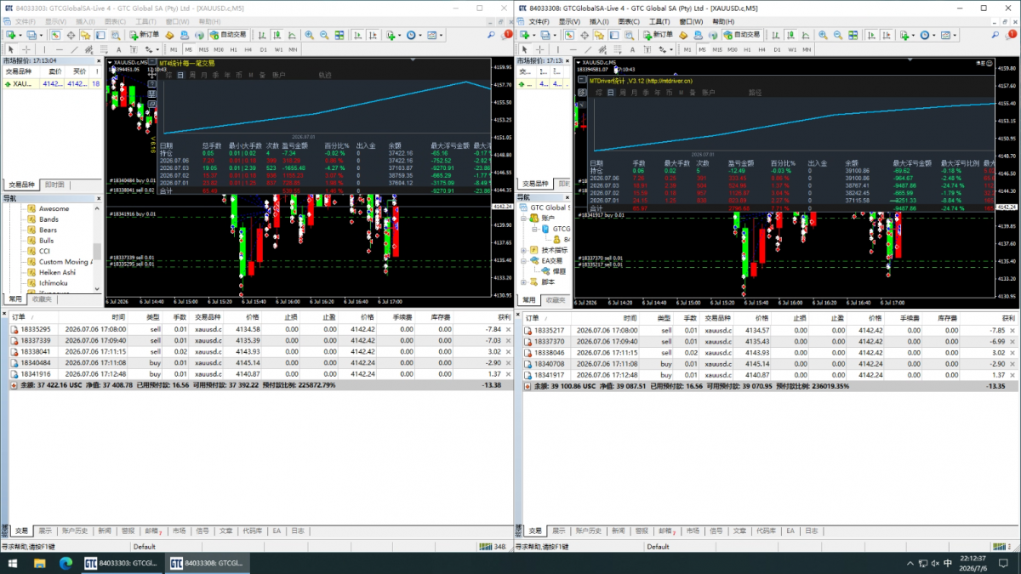Close left Navigator panel with X
The image size is (1021, 574).
tap(97, 198)
